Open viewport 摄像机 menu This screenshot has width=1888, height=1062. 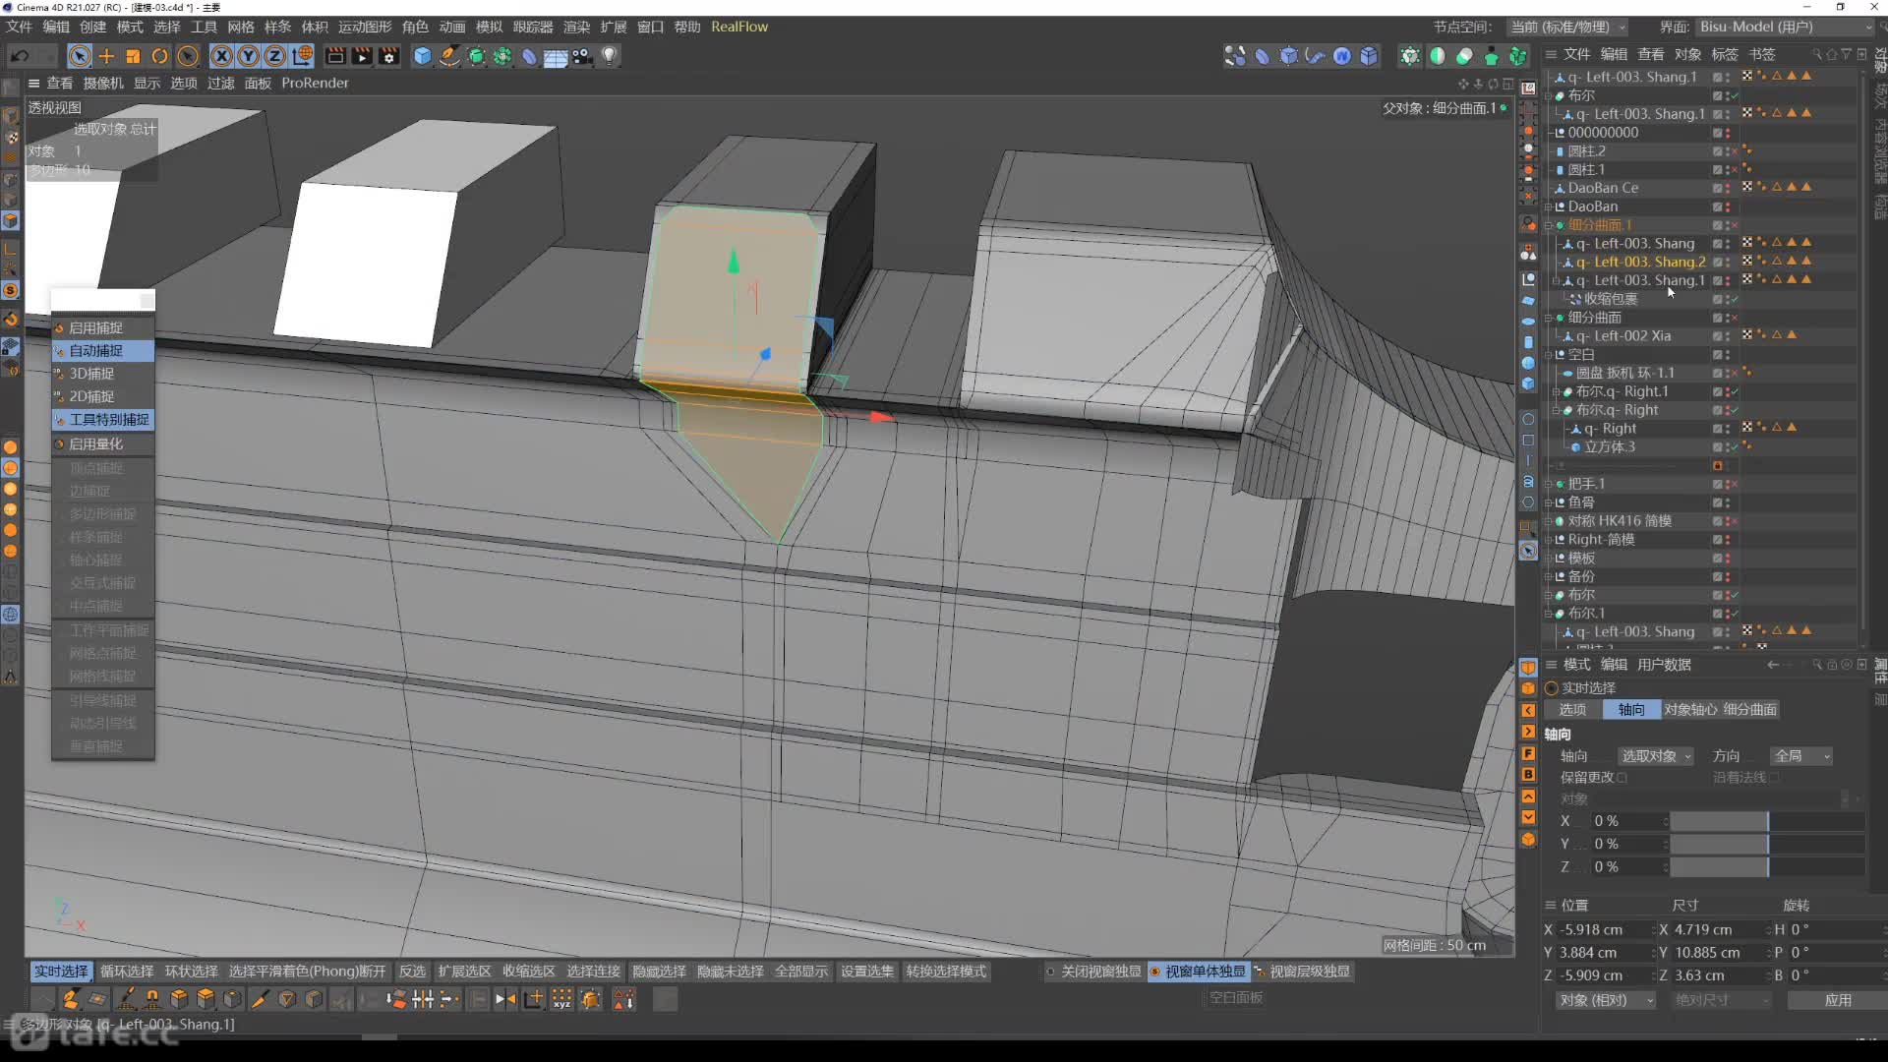103,83
